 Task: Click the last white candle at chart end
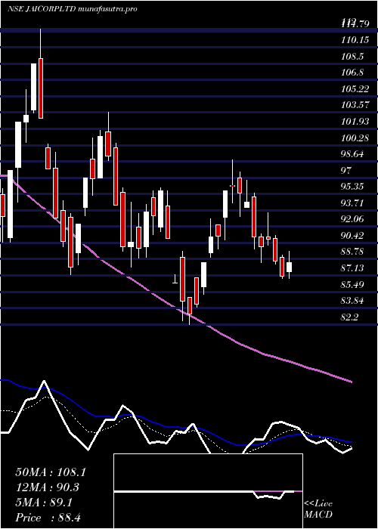tap(290, 268)
